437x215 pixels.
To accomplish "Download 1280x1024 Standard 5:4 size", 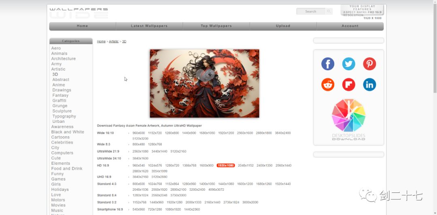I will coord(140,196).
